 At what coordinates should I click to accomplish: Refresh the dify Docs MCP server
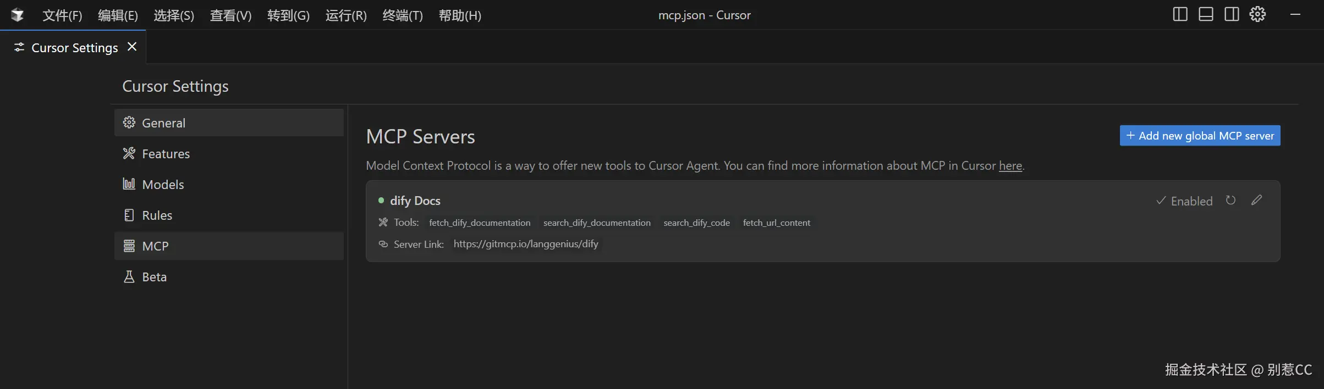1230,201
